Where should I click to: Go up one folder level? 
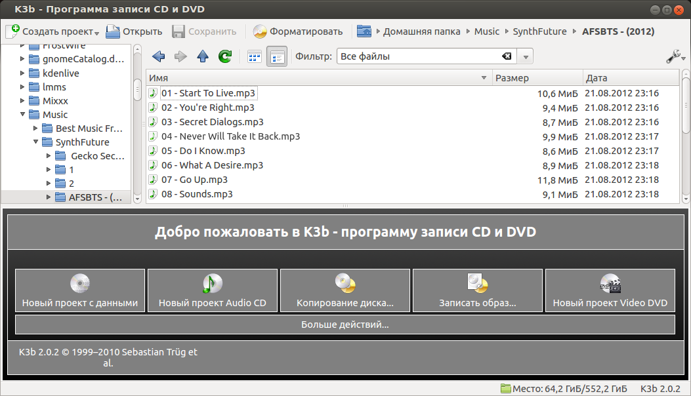pos(203,56)
